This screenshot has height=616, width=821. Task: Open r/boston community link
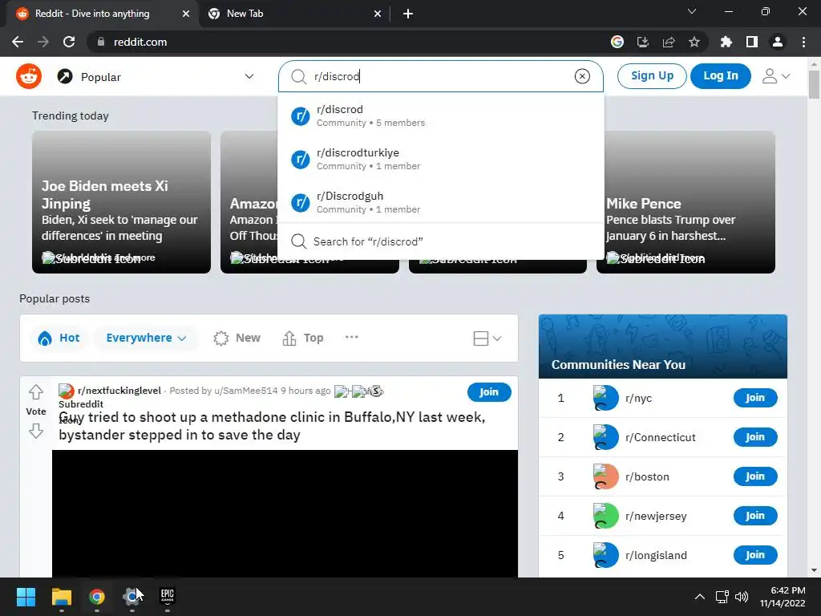(647, 476)
